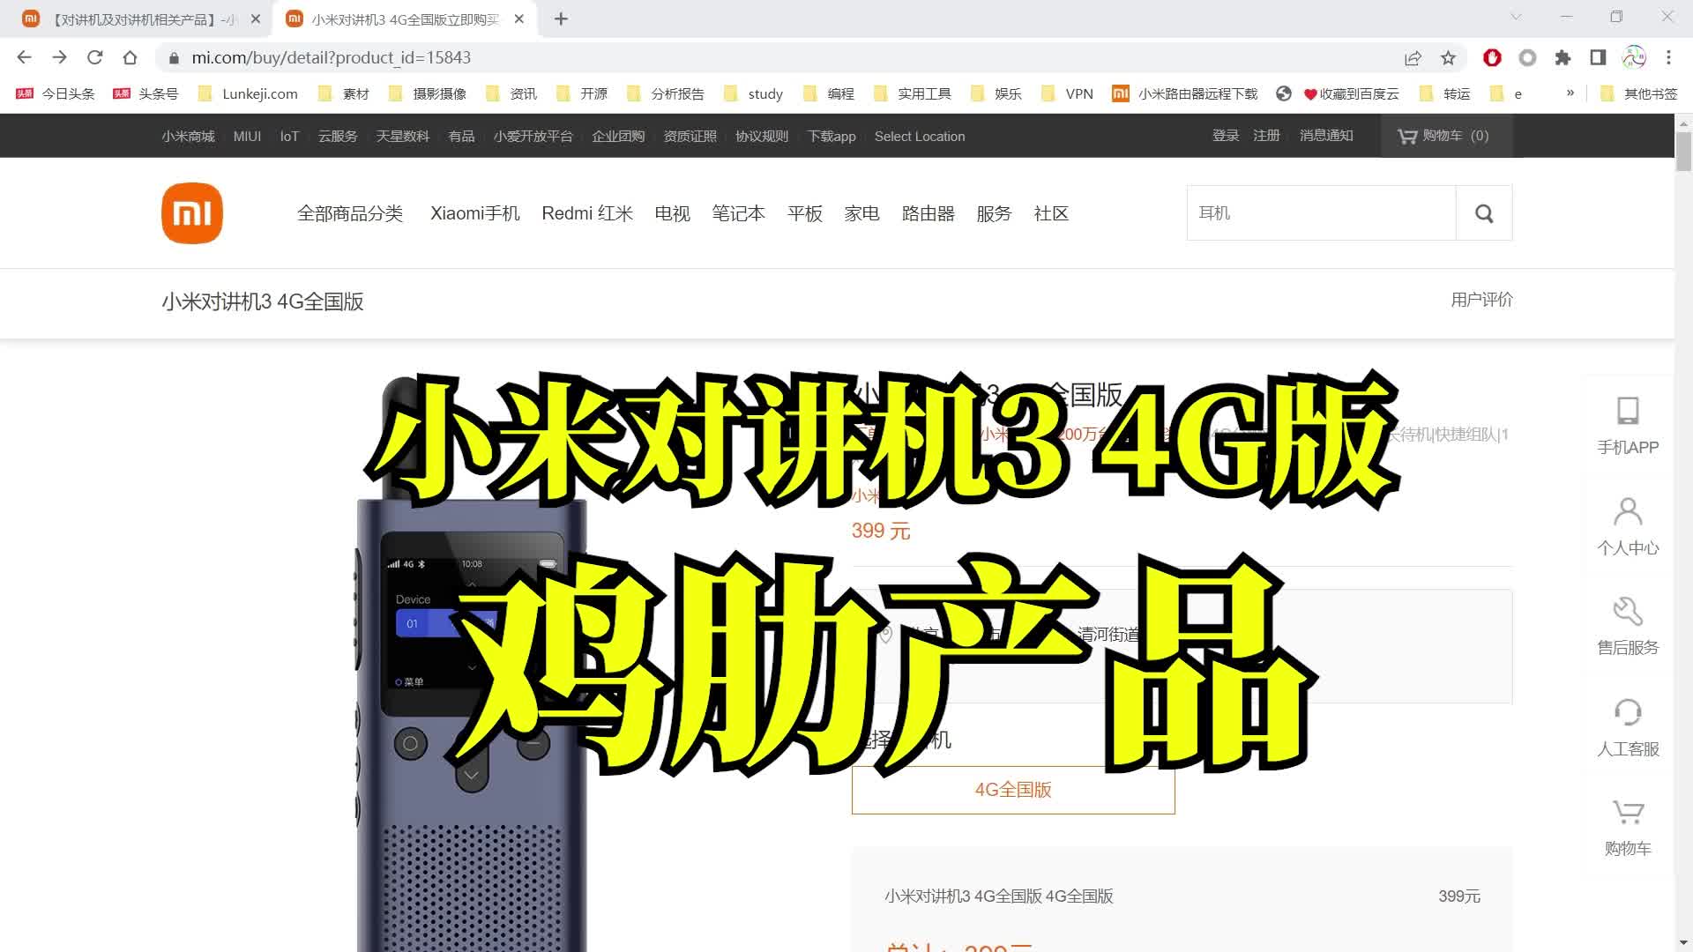Viewport: 1693px width, 952px height.
Task: Expand the hidden bookmarks chevron
Action: click(x=1570, y=93)
